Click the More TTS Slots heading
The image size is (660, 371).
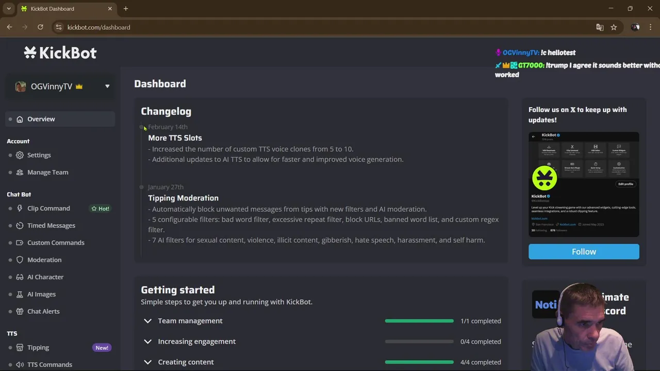click(x=175, y=138)
